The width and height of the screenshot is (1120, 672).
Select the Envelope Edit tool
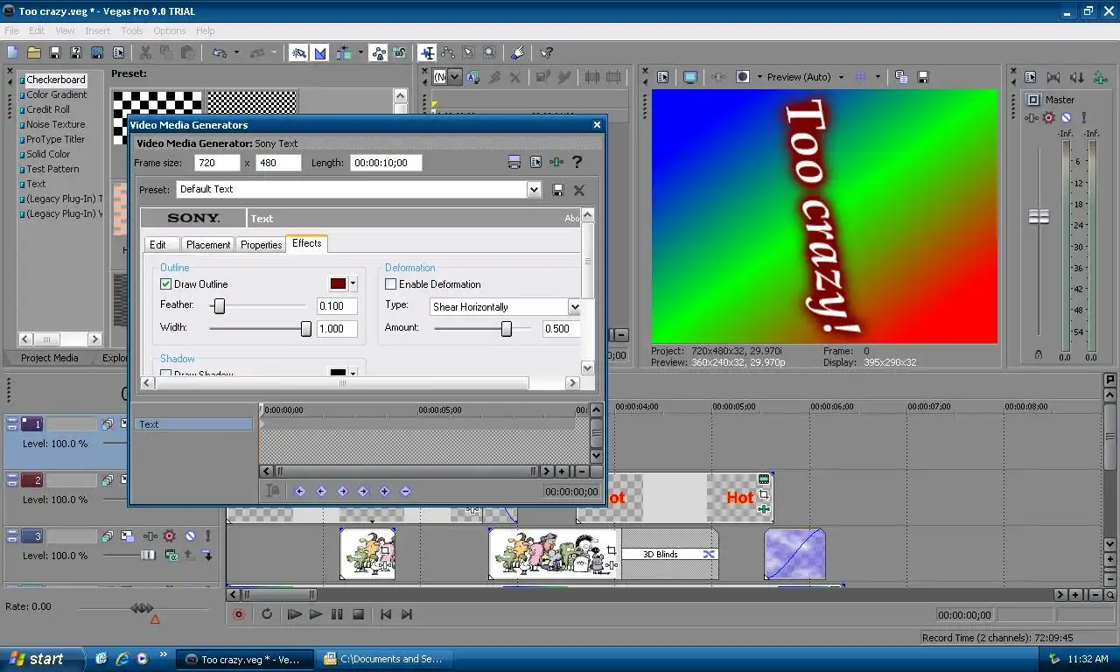pyautogui.click(x=448, y=52)
